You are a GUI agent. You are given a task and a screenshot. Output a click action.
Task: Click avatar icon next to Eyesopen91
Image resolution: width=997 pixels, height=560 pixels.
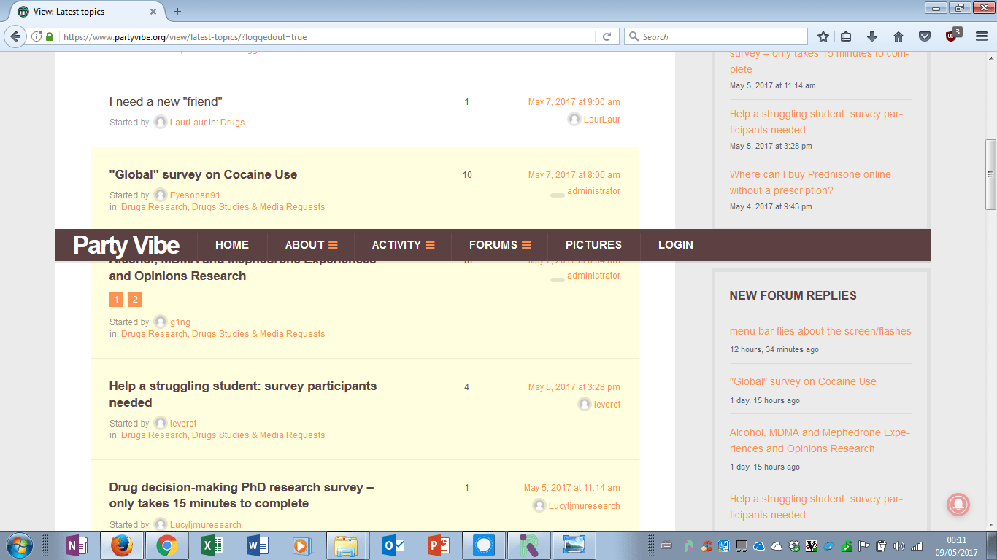tap(161, 195)
